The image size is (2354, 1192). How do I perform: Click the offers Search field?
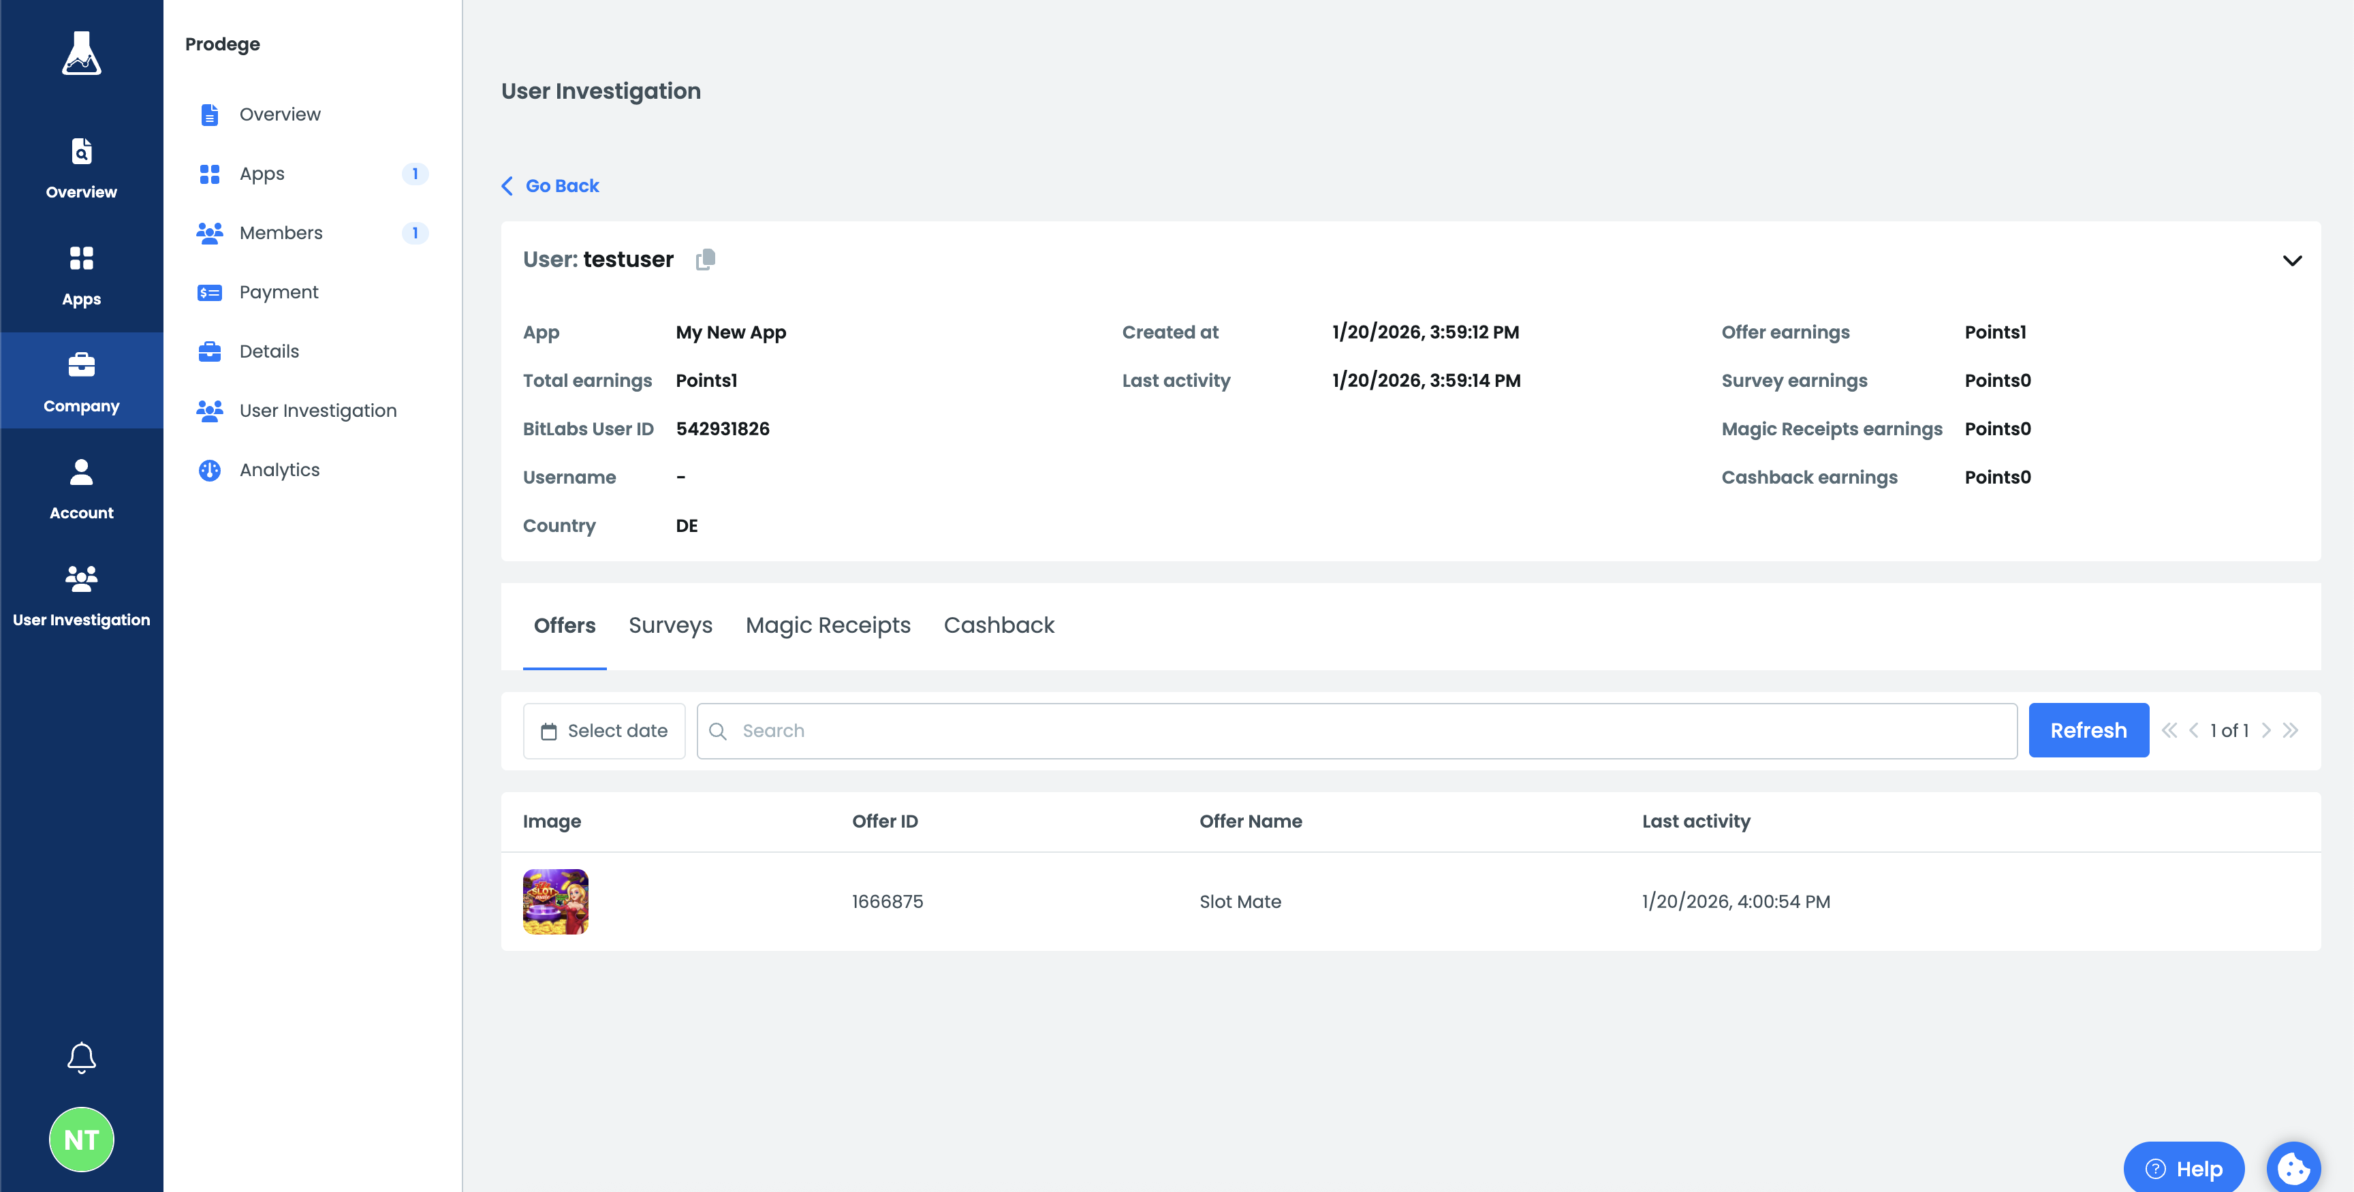coord(1356,730)
